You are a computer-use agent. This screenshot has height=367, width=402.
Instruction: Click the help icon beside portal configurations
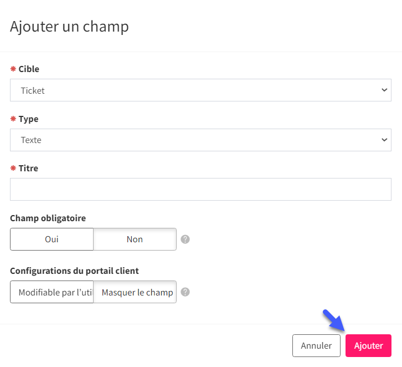[x=185, y=292]
